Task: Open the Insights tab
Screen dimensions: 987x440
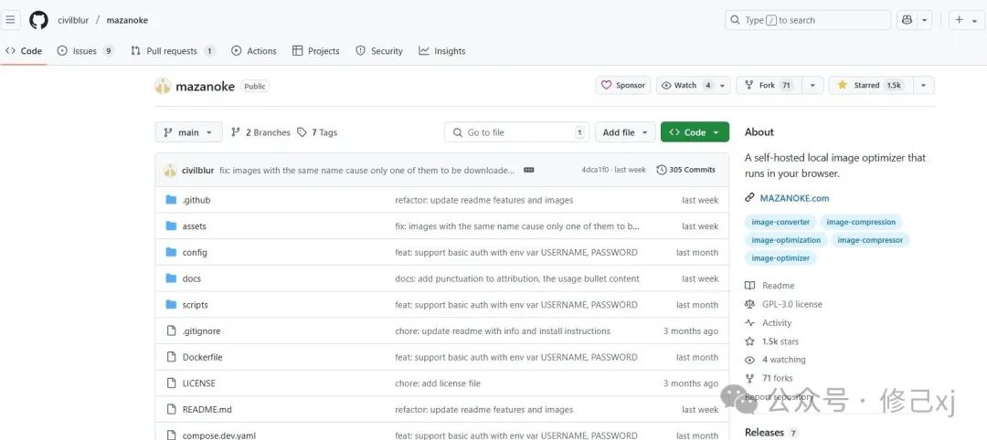Action: (x=442, y=51)
